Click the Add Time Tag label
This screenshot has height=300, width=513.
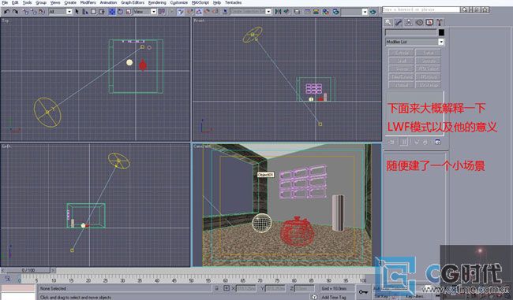coord(334,297)
